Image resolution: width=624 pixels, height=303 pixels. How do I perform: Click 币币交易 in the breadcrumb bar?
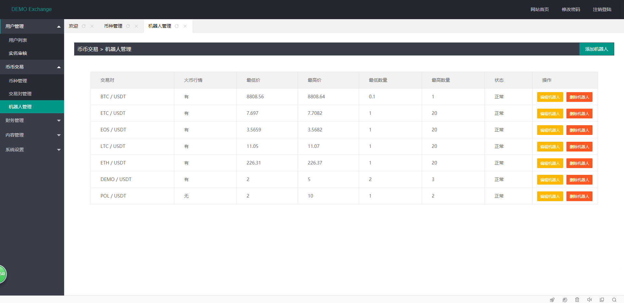point(88,49)
